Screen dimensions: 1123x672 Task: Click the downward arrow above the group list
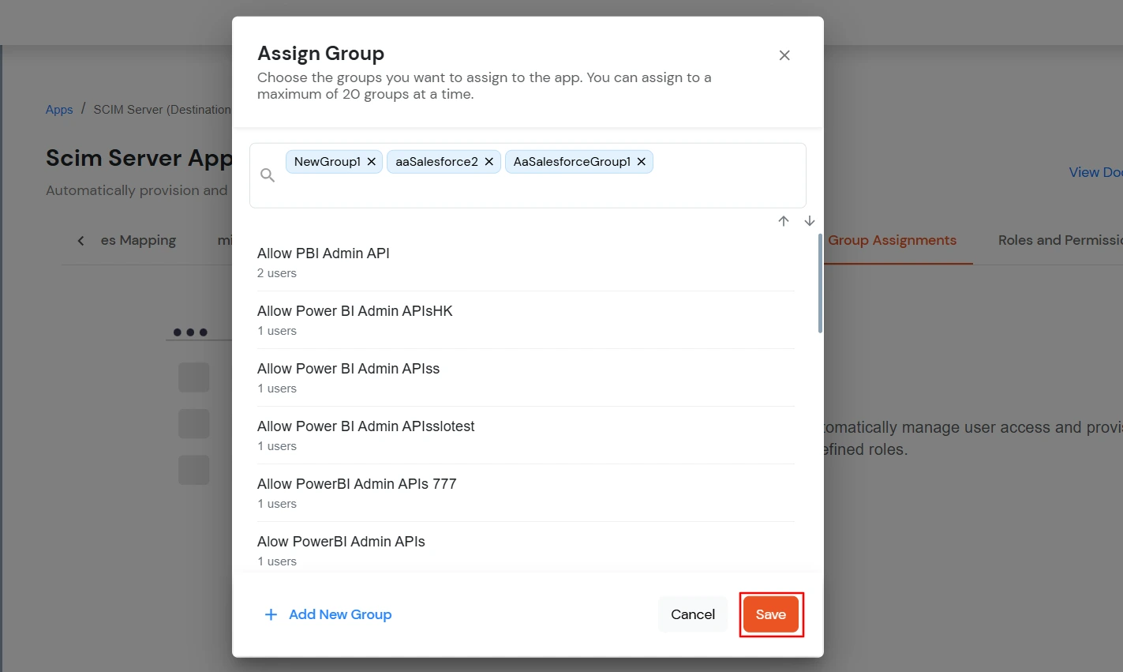point(809,220)
